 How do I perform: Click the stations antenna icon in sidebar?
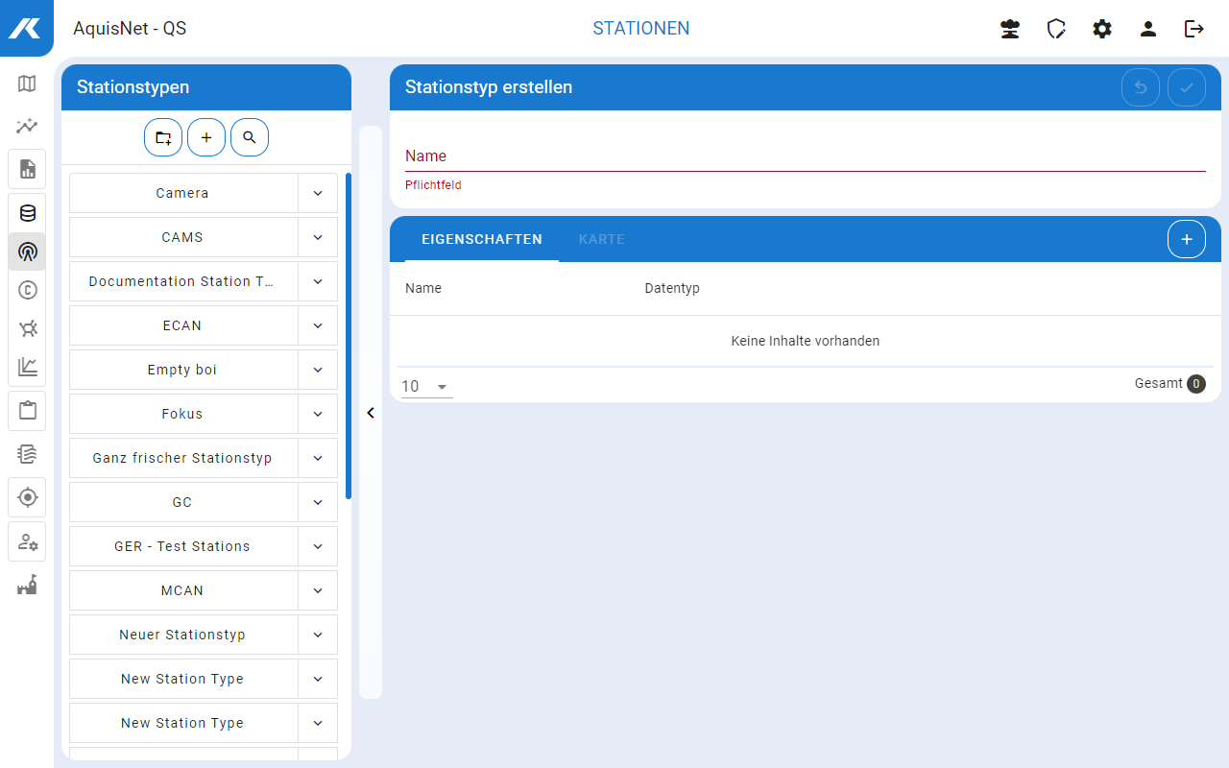pos(27,252)
